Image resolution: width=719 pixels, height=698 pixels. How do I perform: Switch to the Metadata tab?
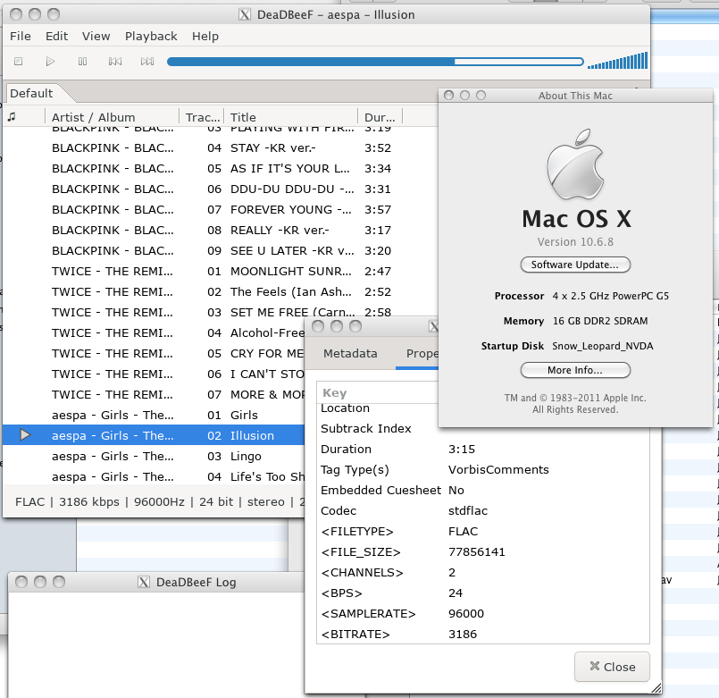350,354
